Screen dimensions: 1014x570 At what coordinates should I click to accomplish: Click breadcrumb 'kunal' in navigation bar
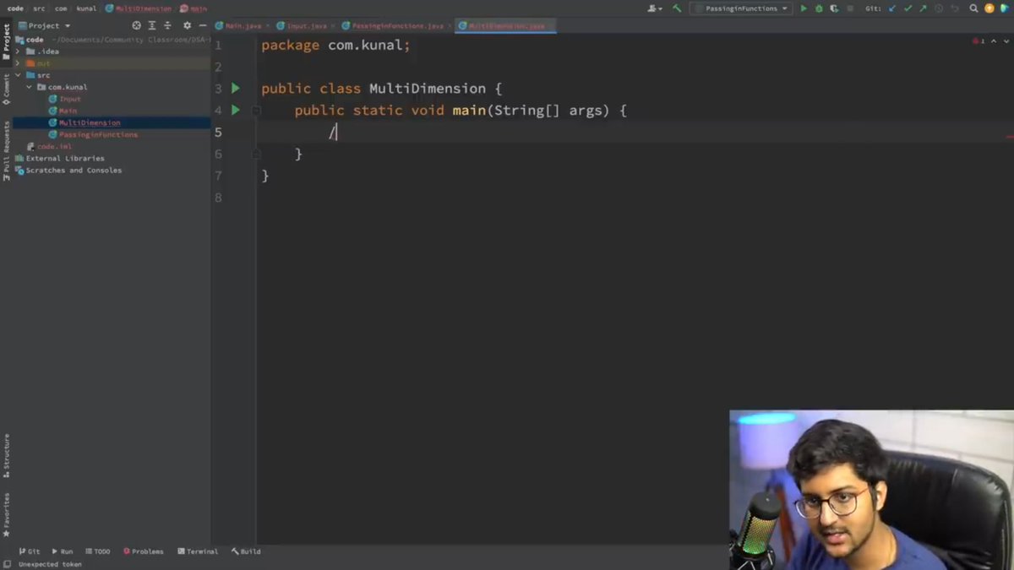(x=85, y=8)
